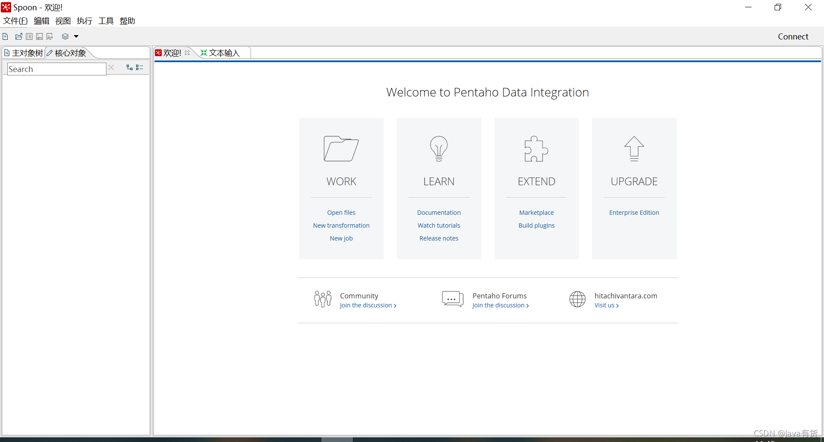Image resolution: width=824 pixels, height=442 pixels.
Task: Click the EXTEND puzzle piece icon
Action: [536, 149]
